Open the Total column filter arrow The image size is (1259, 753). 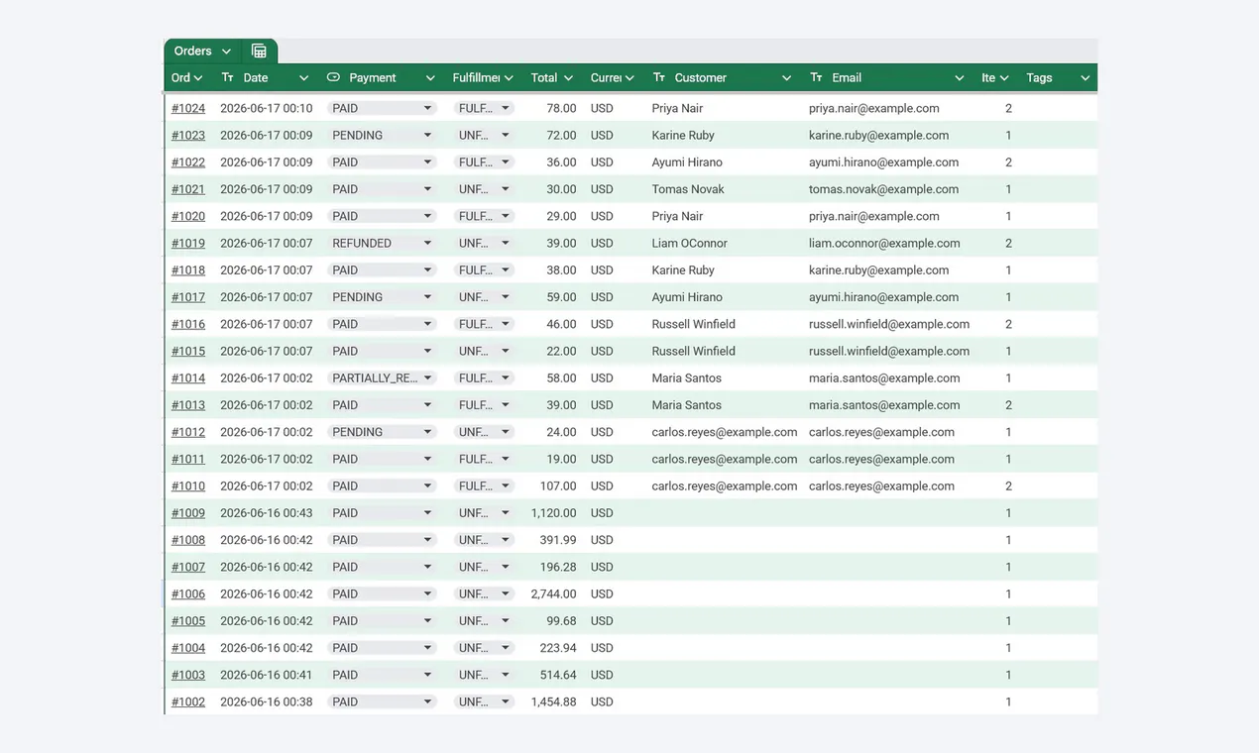click(568, 78)
